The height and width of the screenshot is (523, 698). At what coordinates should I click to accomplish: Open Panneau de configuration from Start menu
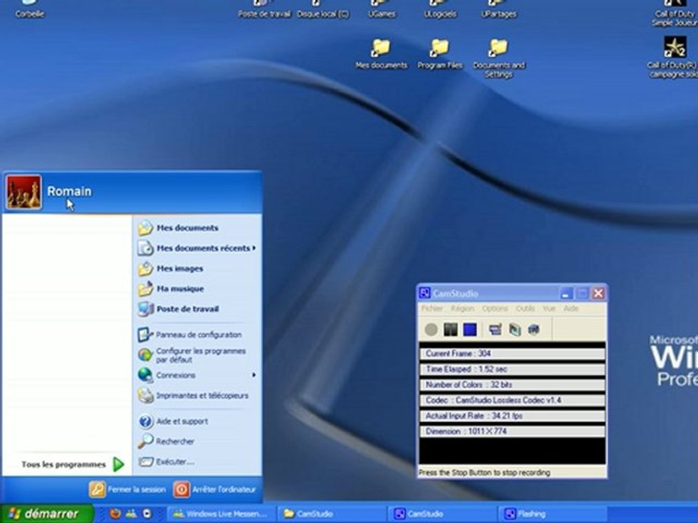tap(190, 335)
